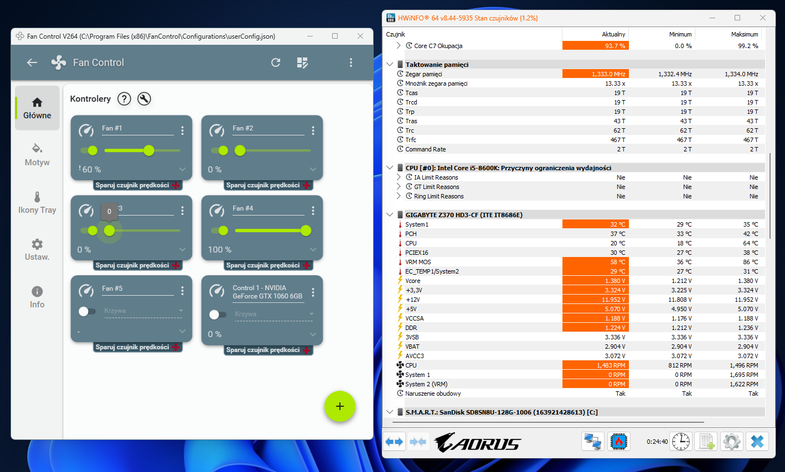Click the Fan #1 name field
This screenshot has height=472, width=785.
coord(138,128)
